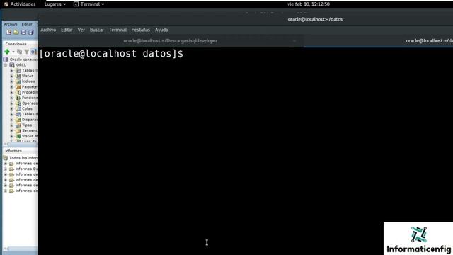
Task: Click the Open folder icon in SQL Developer toolbar
Action: click(x=16, y=33)
